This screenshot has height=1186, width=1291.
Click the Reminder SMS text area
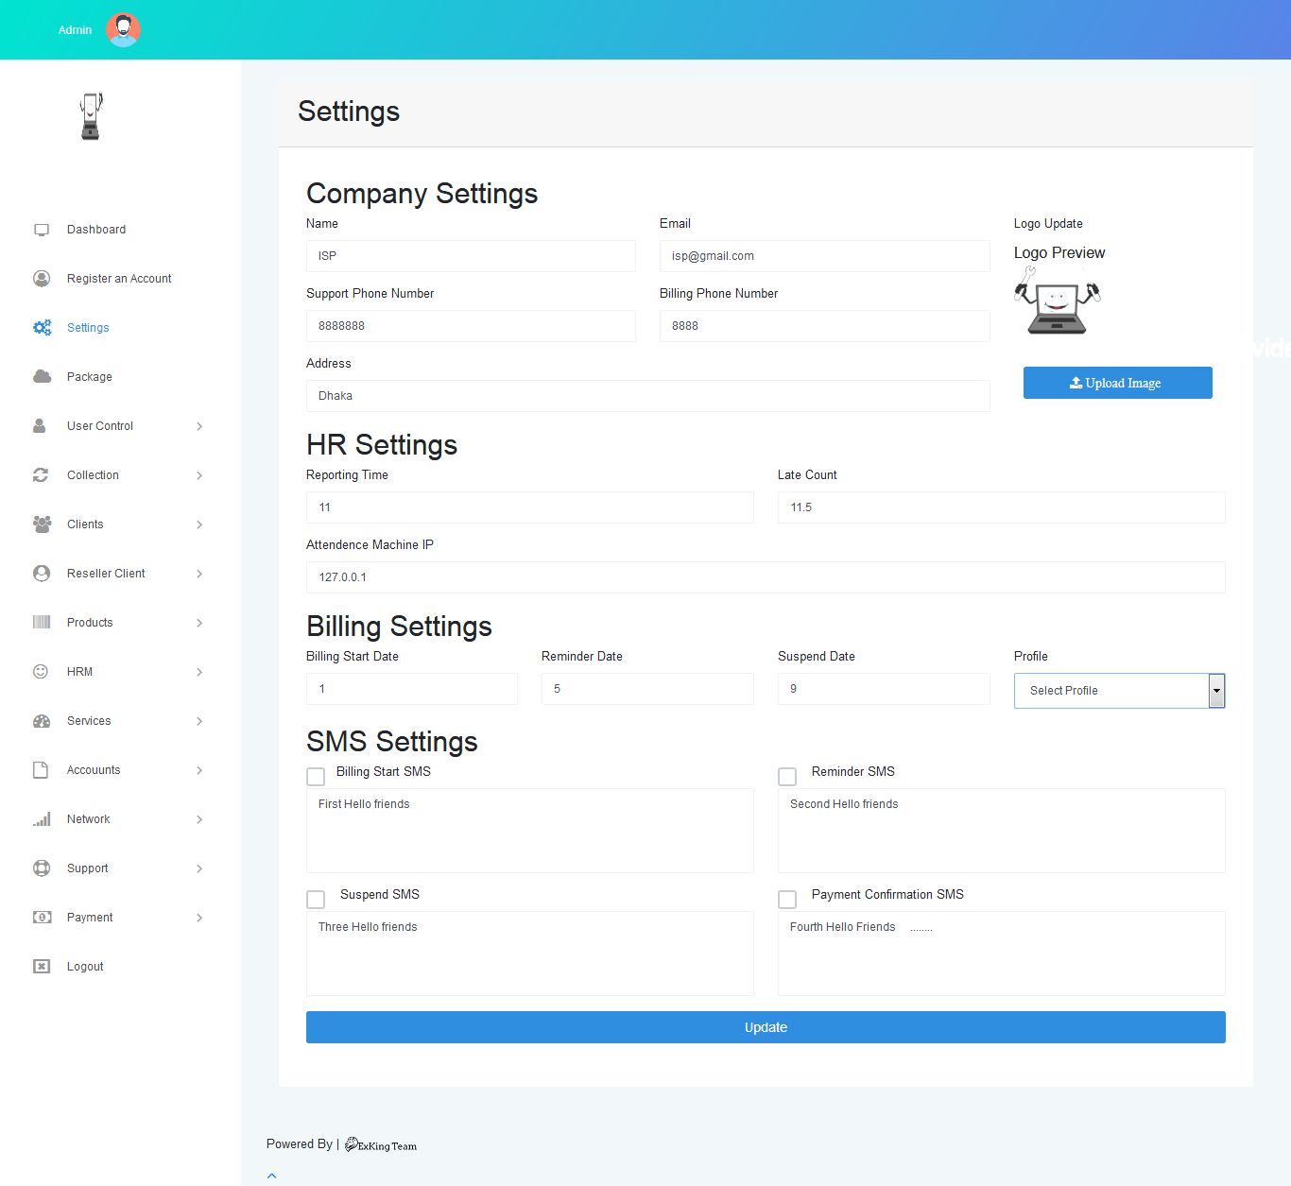click(x=1002, y=831)
